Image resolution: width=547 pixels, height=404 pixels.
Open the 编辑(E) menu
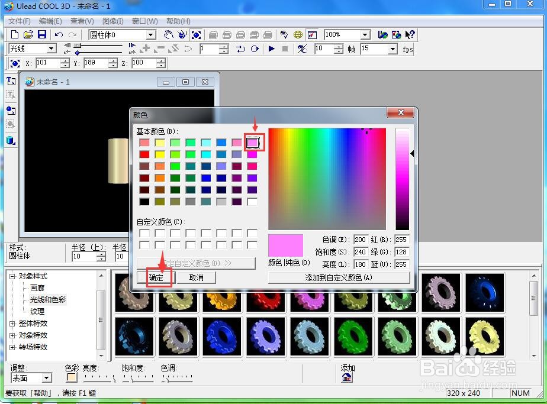pyautogui.click(x=50, y=21)
